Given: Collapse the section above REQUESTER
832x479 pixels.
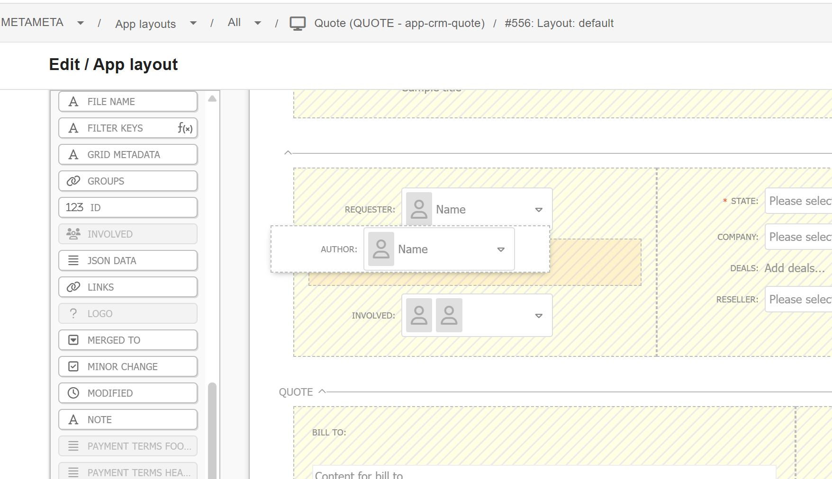Looking at the screenshot, I should tap(288, 152).
